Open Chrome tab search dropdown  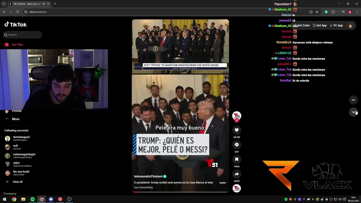4,4
